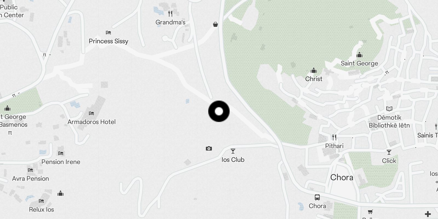The width and height of the screenshot is (438, 219).
Task: Open the library book icon above Dēmotik
Action: click(389, 109)
